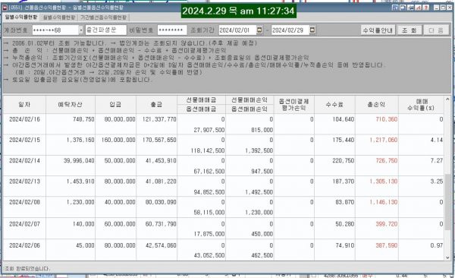Open the start date calendar picker
The width and height of the screenshot is (455, 278).
(259, 30)
